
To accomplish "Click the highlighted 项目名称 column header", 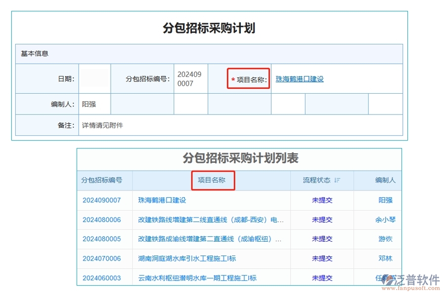I will coord(213,180).
